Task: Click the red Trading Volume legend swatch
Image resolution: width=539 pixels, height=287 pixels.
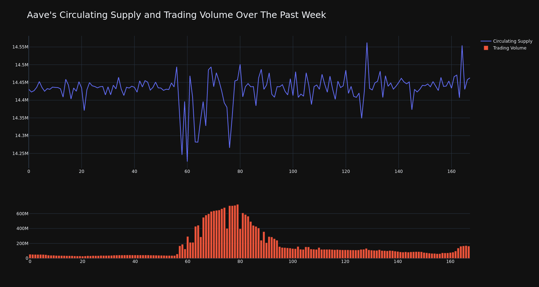Action: click(x=486, y=48)
